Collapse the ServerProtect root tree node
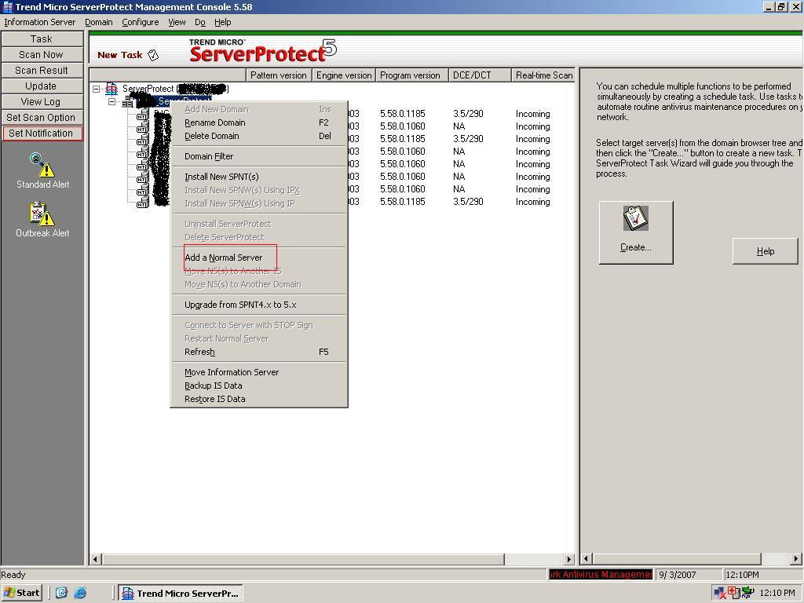 pos(96,88)
